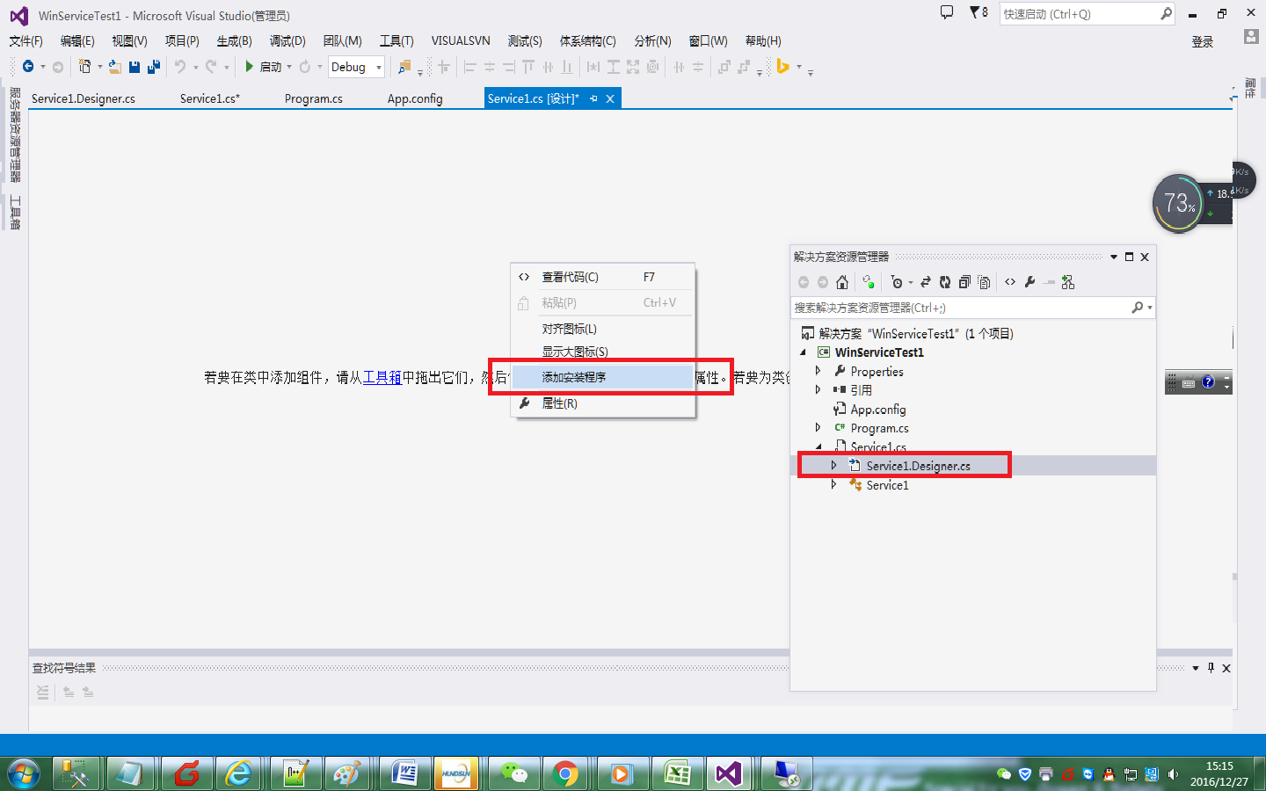Click the Home icon in Solution Explorer toolbar
1266x791 pixels.
coord(842,282)
